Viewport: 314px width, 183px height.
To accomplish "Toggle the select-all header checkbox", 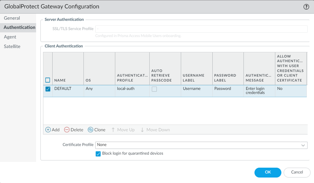I will tap(48, 80).
